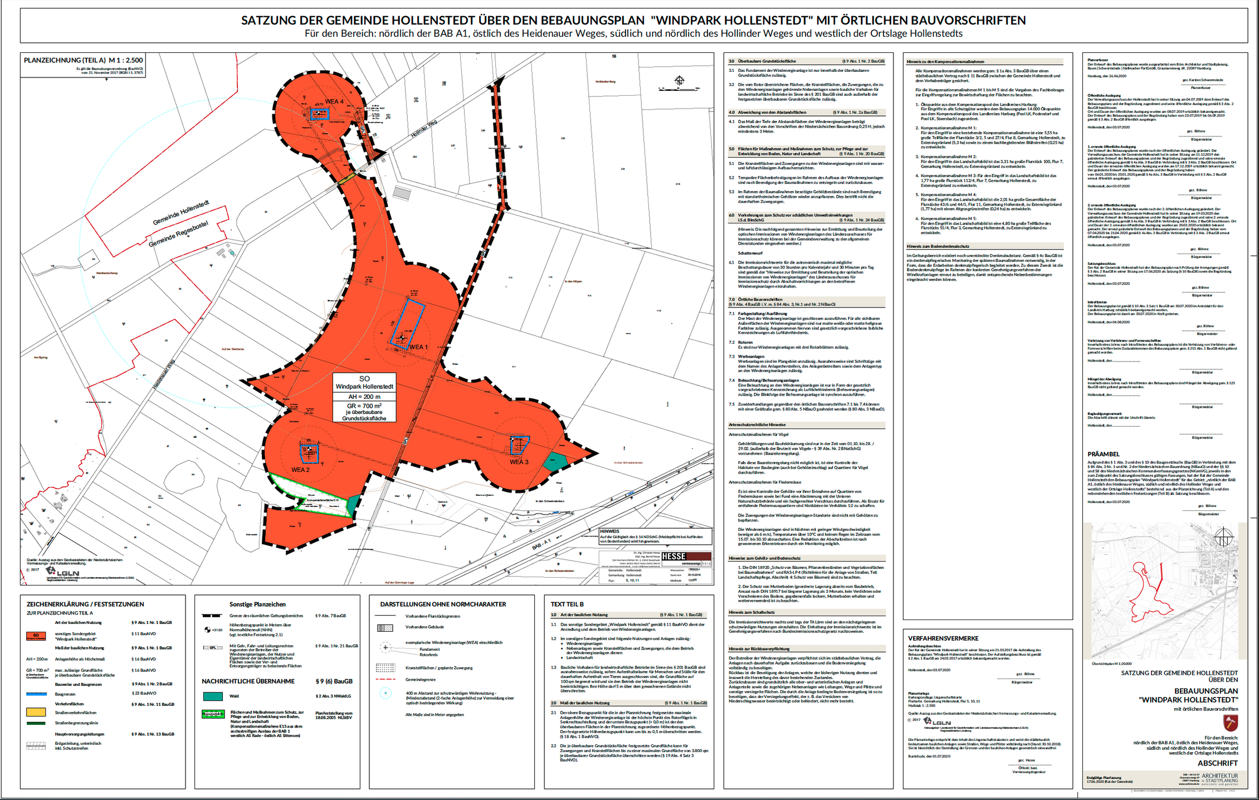
Task: Click the GFL symbol in Sonstige Planzeichen
Action: pyautogui.click(x=212, y=647)
